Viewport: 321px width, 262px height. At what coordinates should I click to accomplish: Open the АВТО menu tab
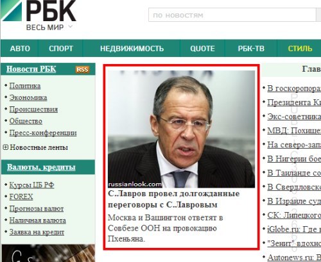point(20,49)
